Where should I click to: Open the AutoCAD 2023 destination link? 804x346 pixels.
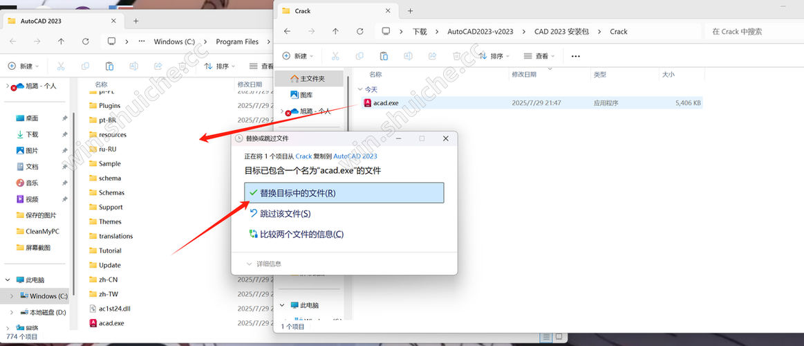[355, 156]
